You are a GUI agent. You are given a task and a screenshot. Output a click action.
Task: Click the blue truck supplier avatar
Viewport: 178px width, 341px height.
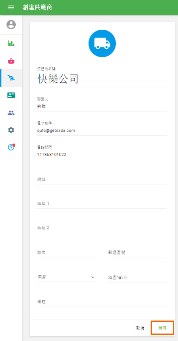102,44
